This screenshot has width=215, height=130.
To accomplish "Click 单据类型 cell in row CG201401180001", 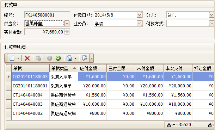I will point(64,86).
